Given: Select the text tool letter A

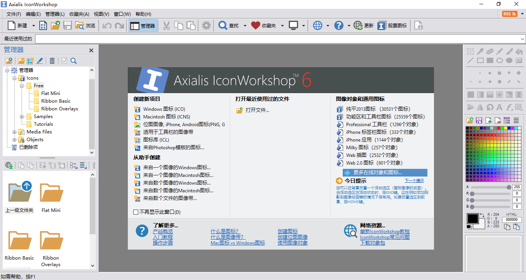Looking at the screenshot, I should [499, 107].
